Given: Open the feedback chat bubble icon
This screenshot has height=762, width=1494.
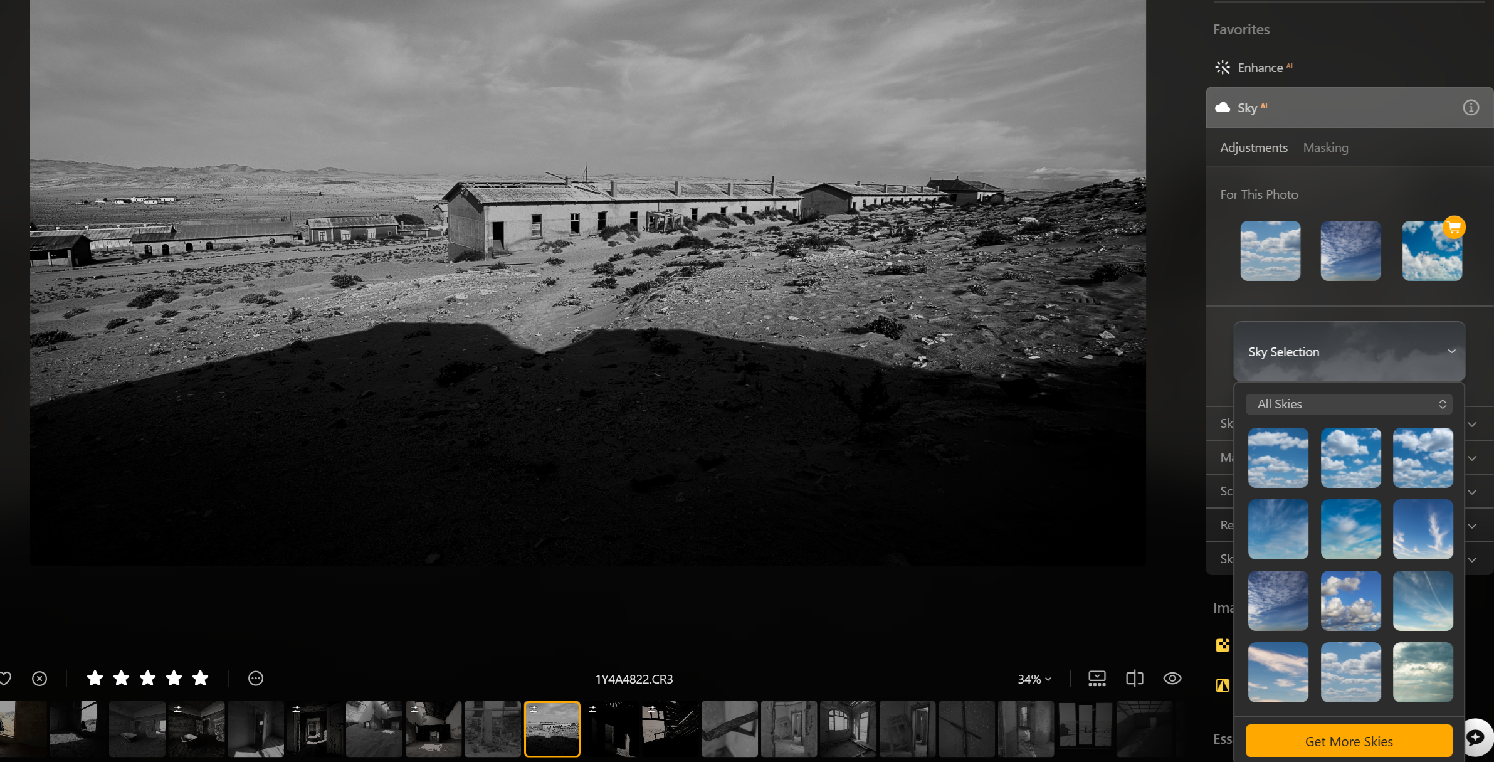Looking at the screenshot, I should click(1477, 736).
